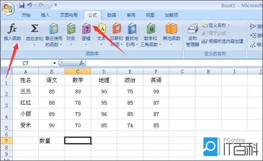Click header cell 地理
Image resolution: width=263 pixels, height=161 pixels.
pos(104,80)
